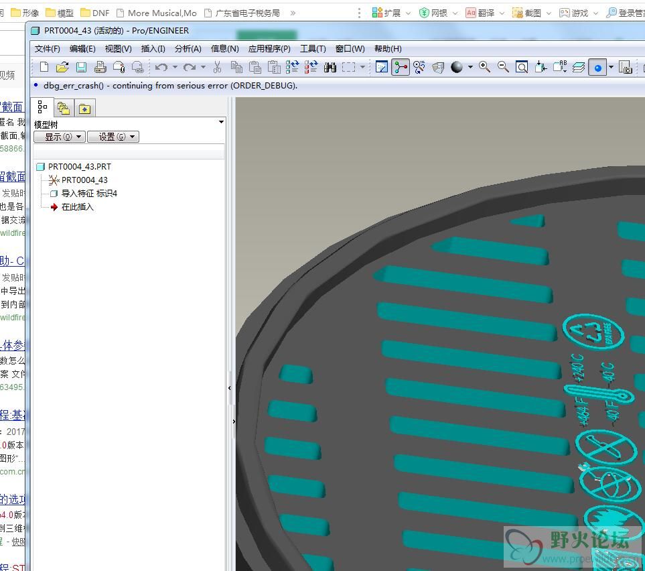
Task: Open the 分析(A) menu
Action: pyautogui.click(x=188, y=48)
